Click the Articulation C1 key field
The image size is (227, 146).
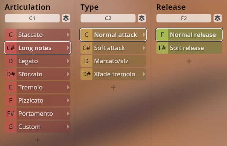[32, 18]
